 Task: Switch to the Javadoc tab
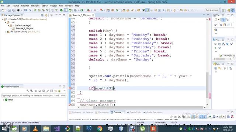pos(88,113)
